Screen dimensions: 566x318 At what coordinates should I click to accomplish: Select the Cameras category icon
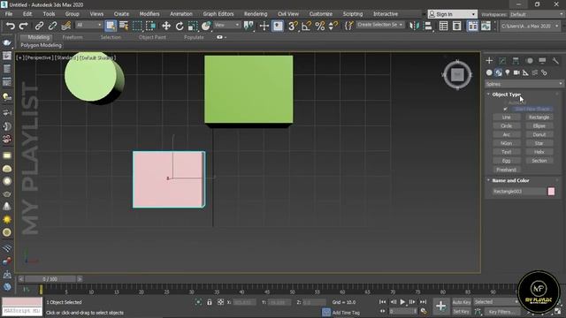point(516,72)
